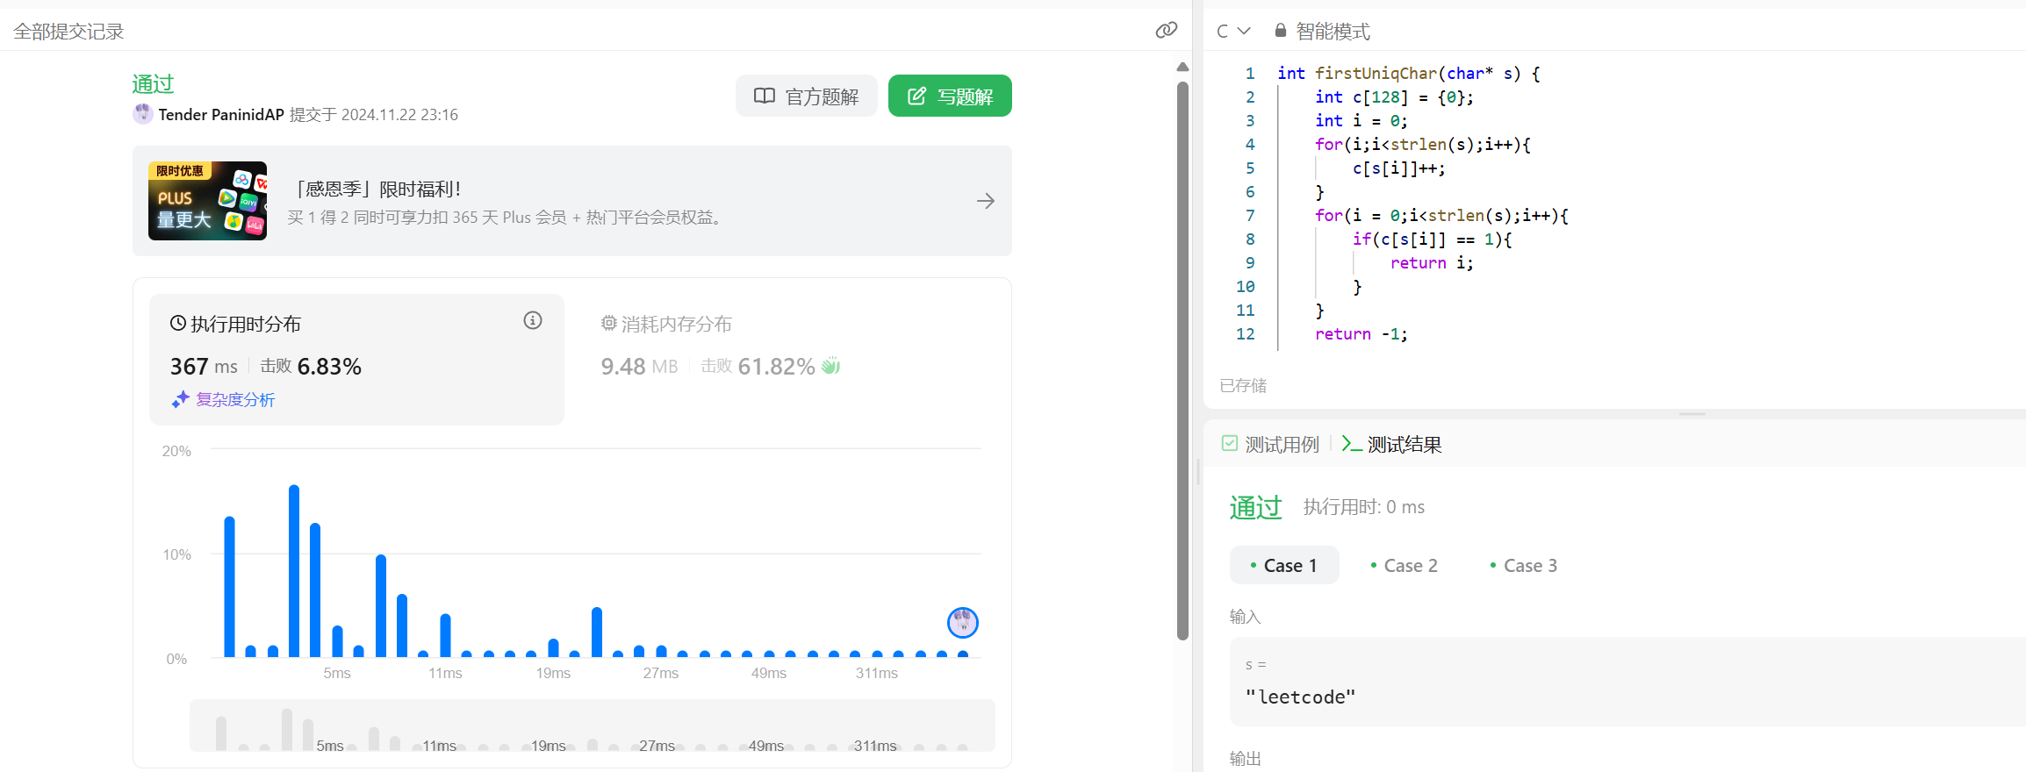
Task: Click the green 写题解 button
Action: (949, 96)
